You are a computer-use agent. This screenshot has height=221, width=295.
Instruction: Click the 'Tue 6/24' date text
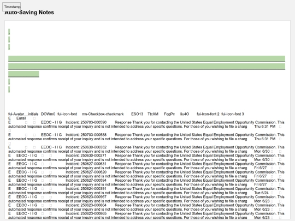pyautogui.click(x=261, y=193)
